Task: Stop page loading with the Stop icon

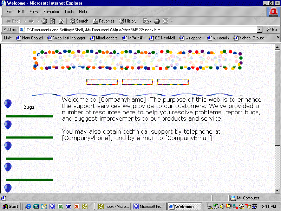Action: [44, 21]
